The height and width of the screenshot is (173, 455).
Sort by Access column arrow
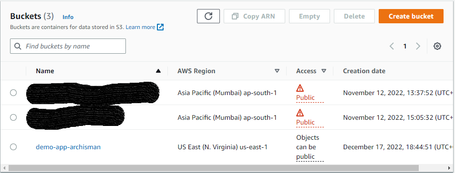(x=324, y=71)
